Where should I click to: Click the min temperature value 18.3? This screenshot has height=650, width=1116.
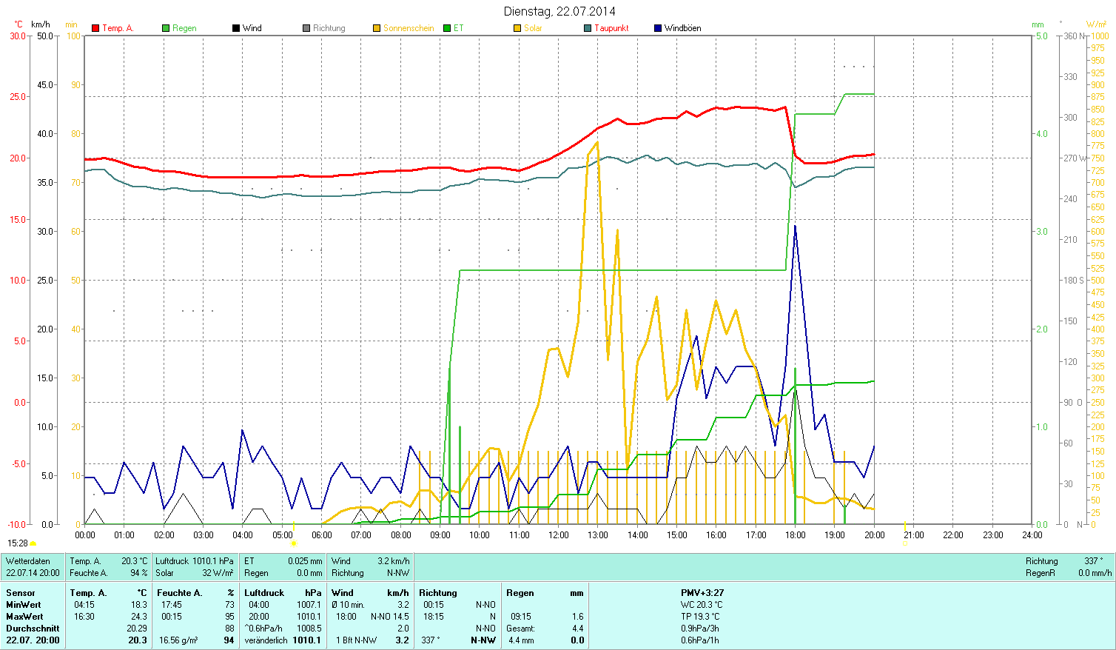tap(138, 605)
